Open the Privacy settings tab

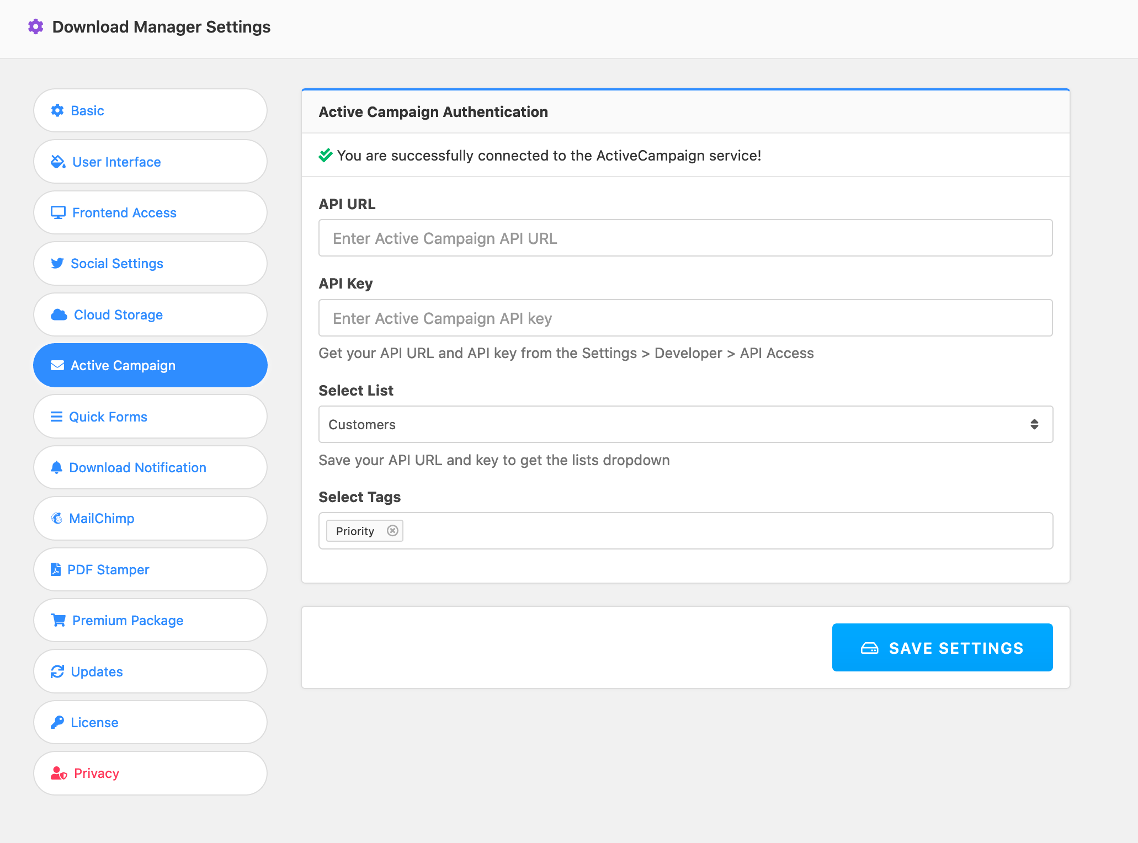pyautogui.click(x=150, y=773)
